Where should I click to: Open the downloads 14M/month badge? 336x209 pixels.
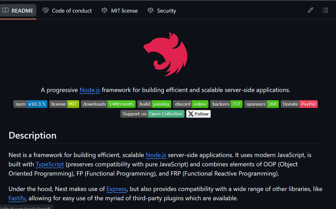108,104
